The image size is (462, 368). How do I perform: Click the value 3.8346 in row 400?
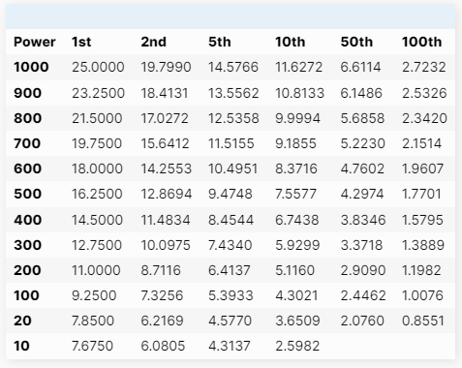point(363,220)
